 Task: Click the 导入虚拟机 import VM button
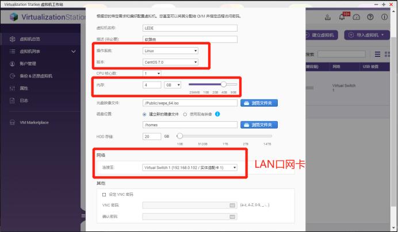pyautogui.click(x=367, y=35)
